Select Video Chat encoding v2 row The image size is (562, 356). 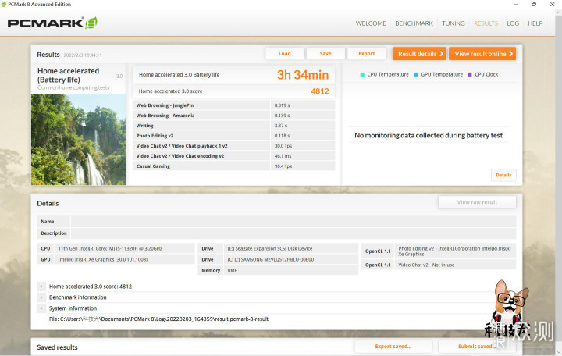[233, 156]
